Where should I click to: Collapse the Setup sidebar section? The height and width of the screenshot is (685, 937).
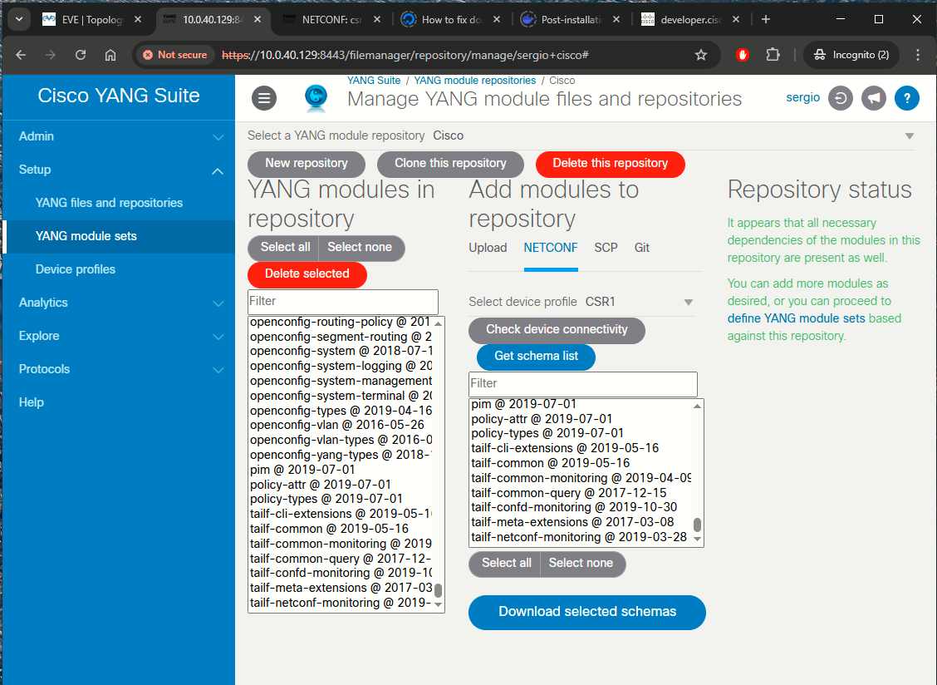pyautogui.click(x=118, y=170)
